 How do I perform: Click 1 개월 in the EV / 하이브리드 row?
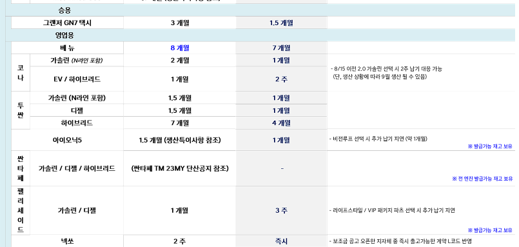click(x=180, y=79)
